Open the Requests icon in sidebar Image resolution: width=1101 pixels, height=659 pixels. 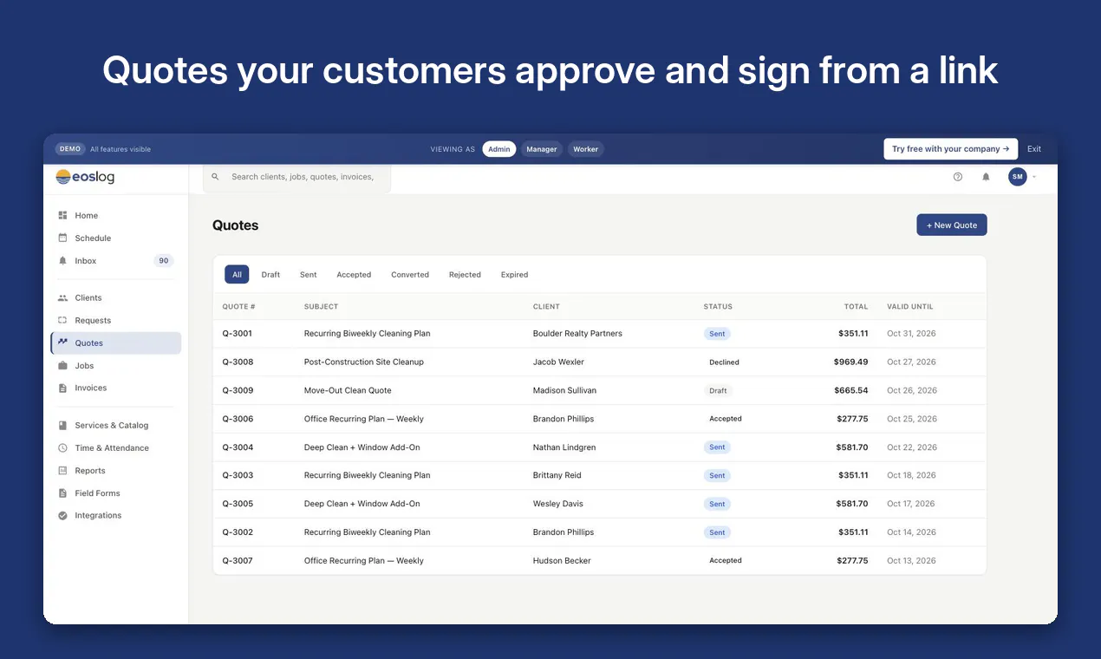pos(62,320)
